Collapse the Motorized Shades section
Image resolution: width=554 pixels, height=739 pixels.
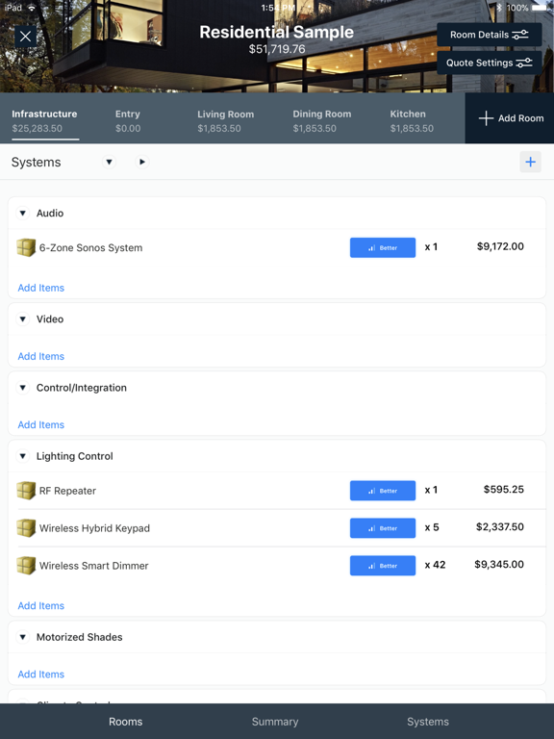pos(22,637)
